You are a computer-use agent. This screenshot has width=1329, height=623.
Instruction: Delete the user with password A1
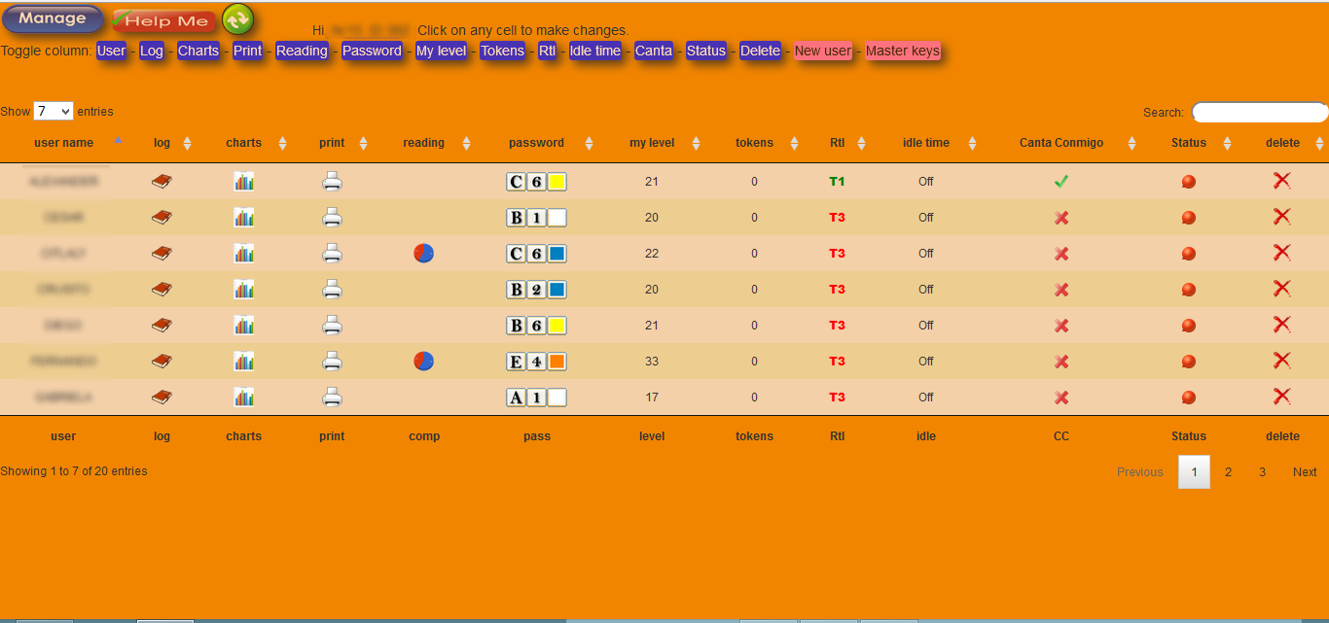(1282, 397)
